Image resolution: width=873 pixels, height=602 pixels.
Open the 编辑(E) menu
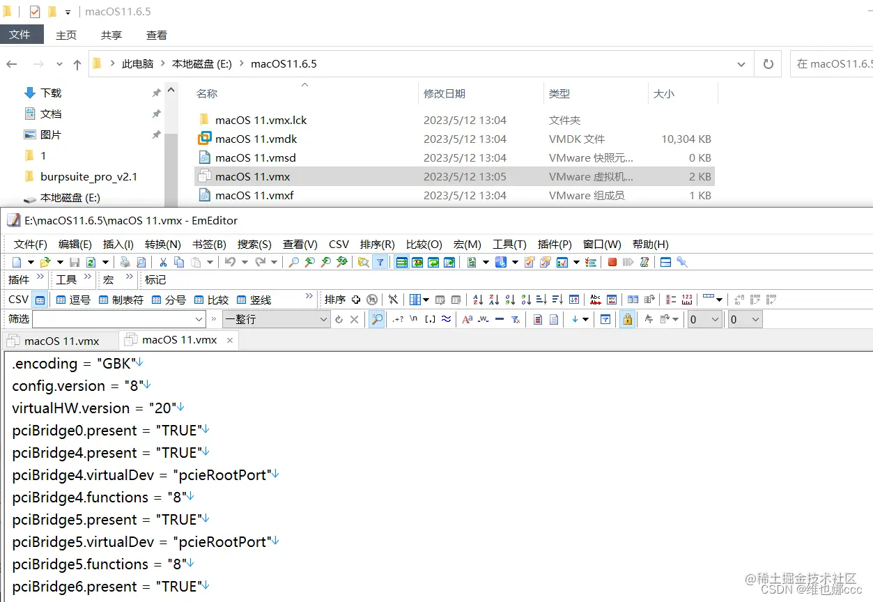coord(75,244)
